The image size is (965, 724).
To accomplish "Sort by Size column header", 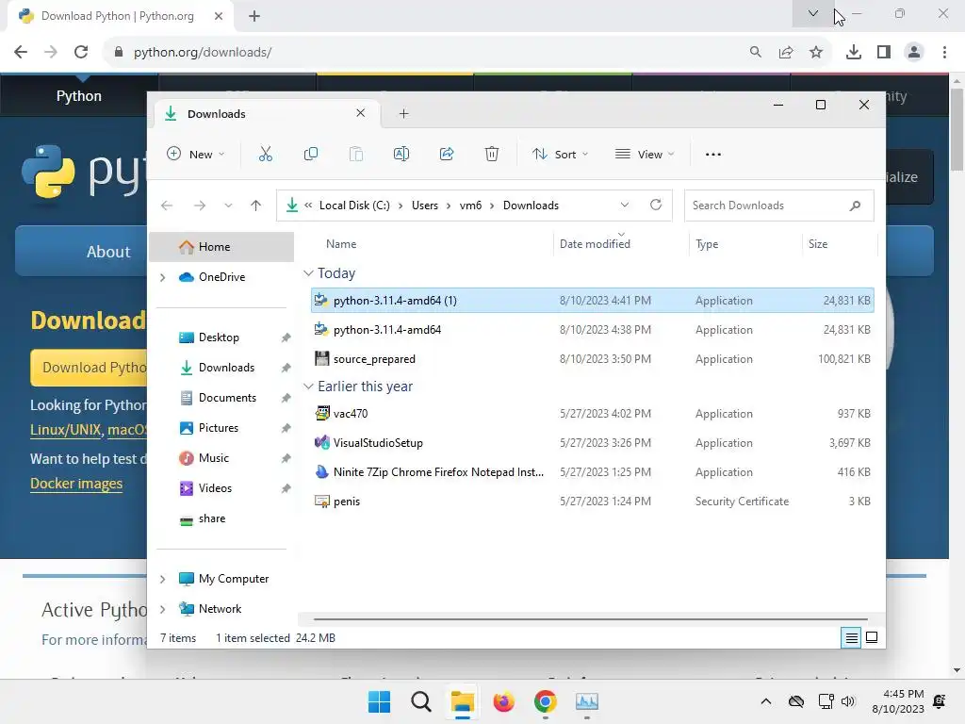I will coord(817,244).
